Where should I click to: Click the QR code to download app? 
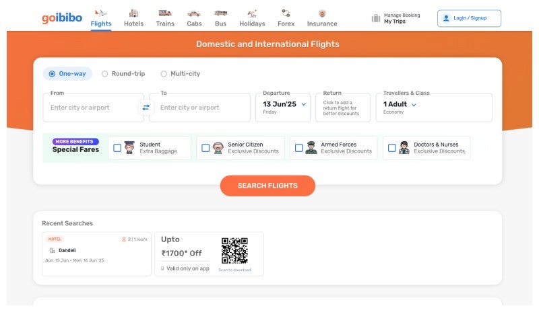coord(234,251)
